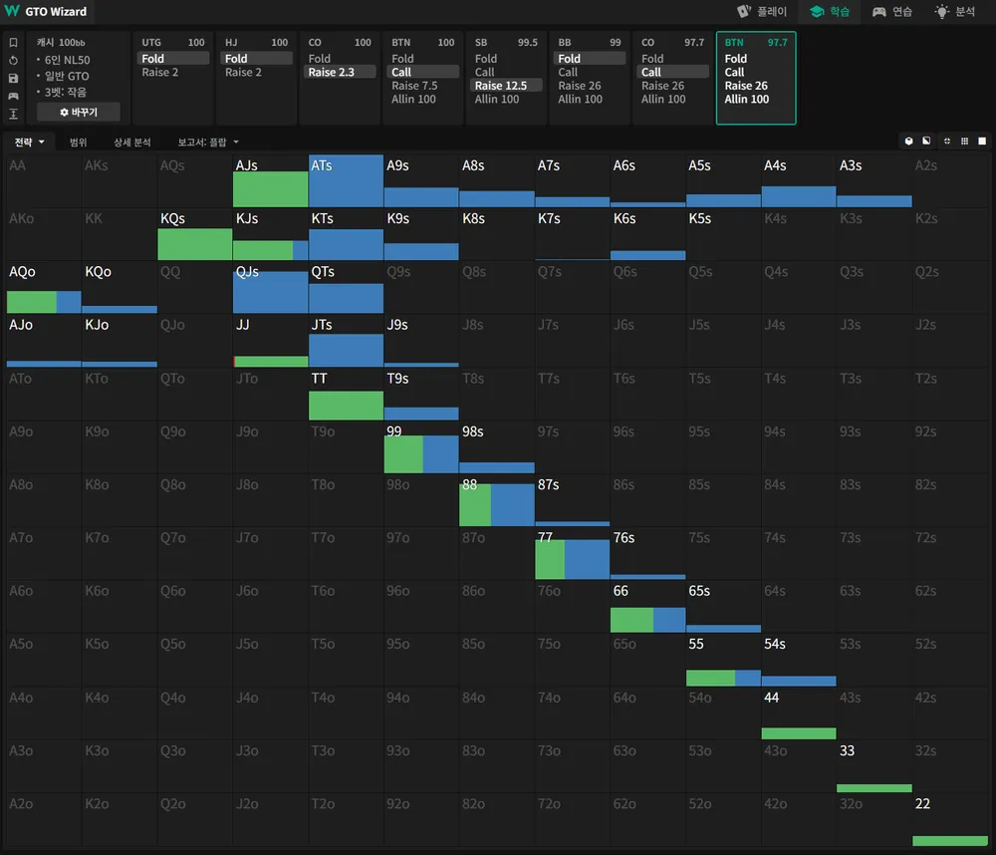Expand the 전략 dropdown
Viewport: 996px width, 855px height.
click(x=29, y=142)
